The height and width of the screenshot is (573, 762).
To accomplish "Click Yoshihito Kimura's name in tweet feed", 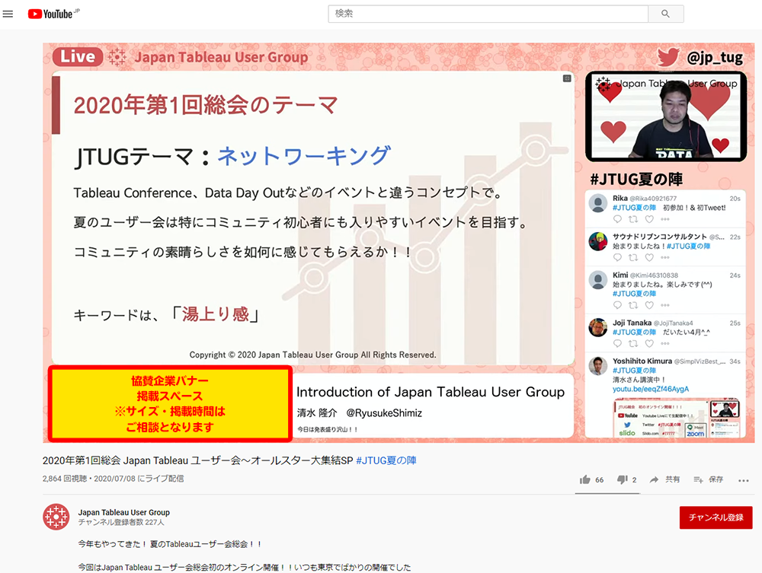I will click(642, 361).
